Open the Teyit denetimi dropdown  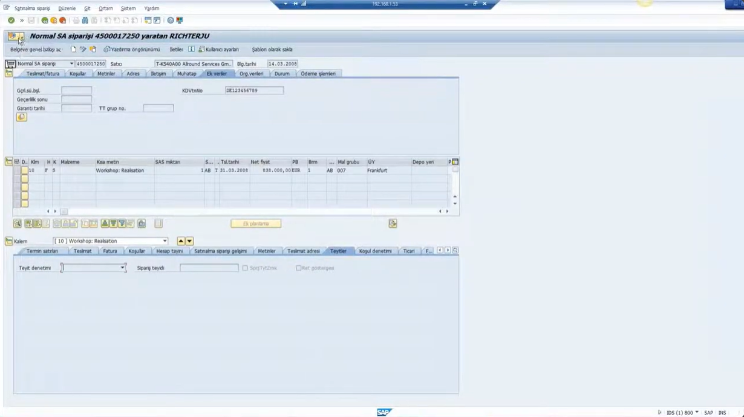[122, 268]
